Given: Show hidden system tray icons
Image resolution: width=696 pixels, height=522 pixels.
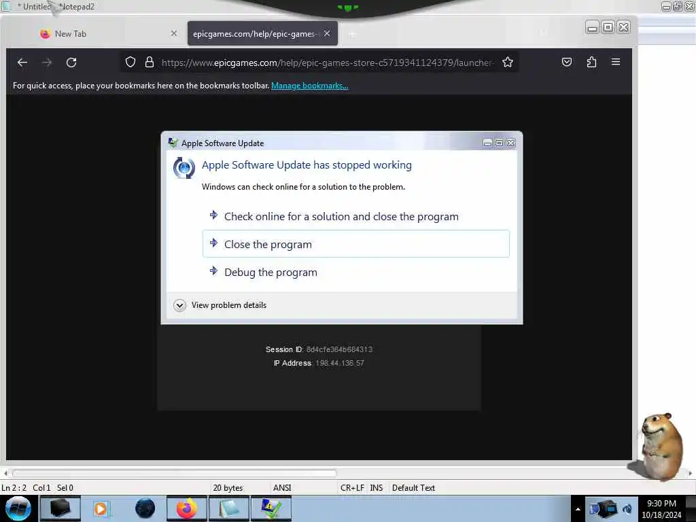Looking at the screenshot, I should tap(578, 509).
